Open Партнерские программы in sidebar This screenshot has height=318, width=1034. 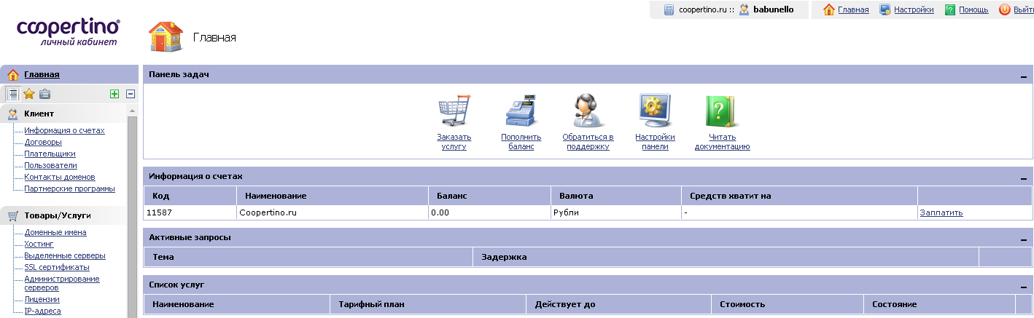coord(69,189)
